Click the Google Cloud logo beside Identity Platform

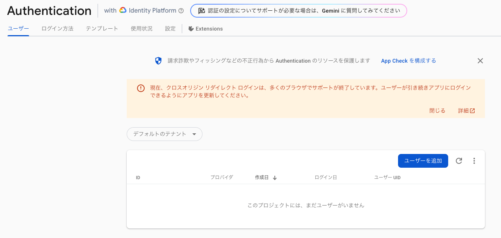[x=123, y=11]
